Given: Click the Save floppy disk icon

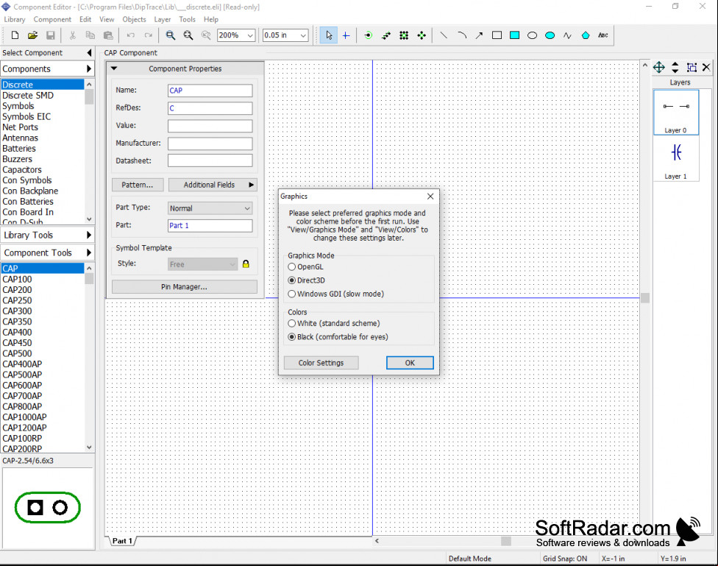Looking at the screenshot, I should (x=50, y=35).
